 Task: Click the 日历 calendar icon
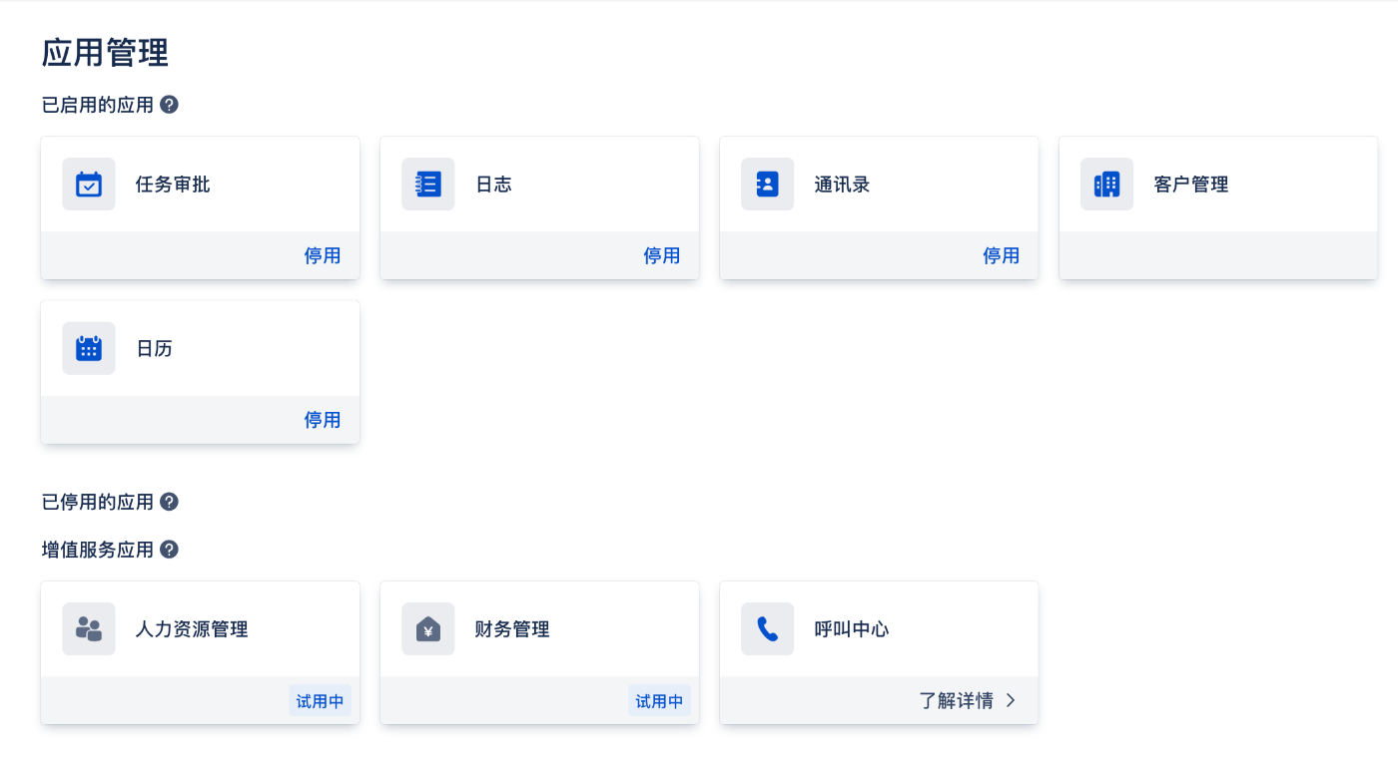click(89, 348)
